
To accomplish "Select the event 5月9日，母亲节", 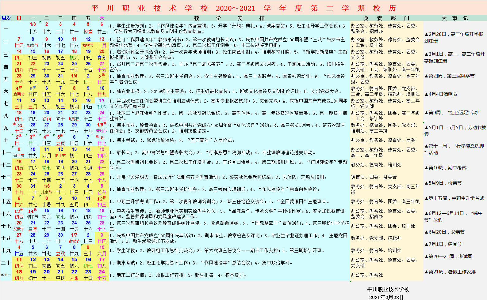I will click(443, 183).
